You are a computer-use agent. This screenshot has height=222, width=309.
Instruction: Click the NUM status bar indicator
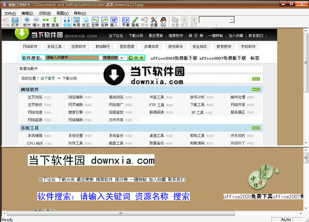point(286,219)
